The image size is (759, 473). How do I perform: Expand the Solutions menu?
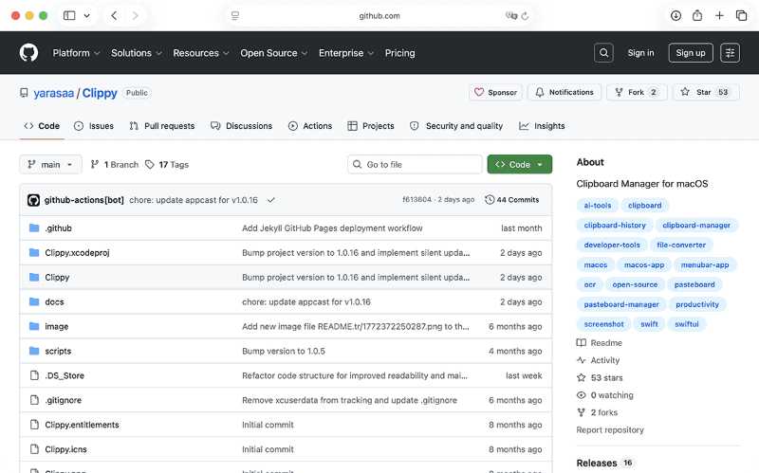coord(137,53)
